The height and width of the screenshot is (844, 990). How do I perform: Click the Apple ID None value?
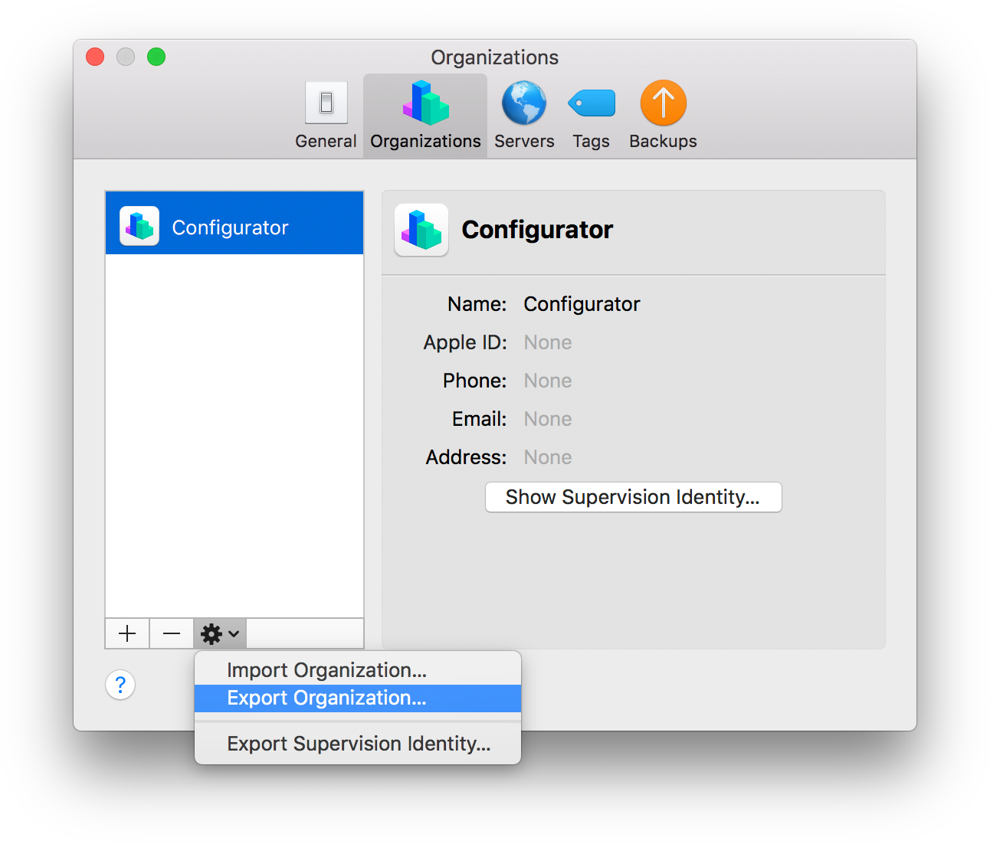548,342
